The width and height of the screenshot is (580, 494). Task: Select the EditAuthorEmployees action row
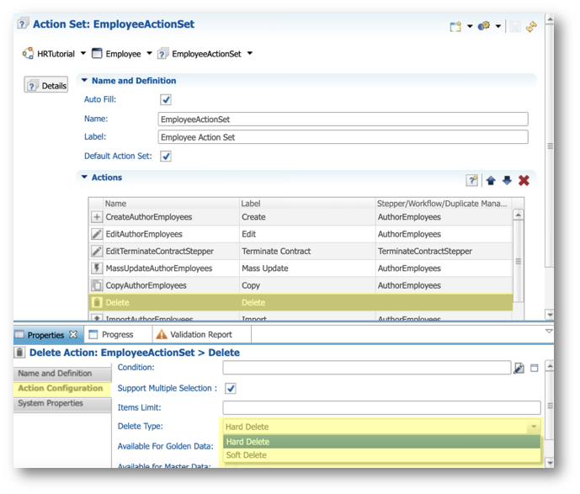point(301,234)
